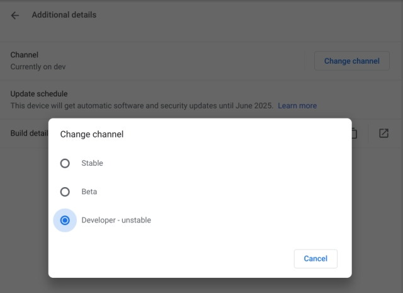Copy build details with clipboard icon

tap(354, 133)
